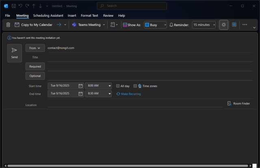Screen dimensions: 260x168
Task: Open the Format Text tab
Action: coord(89,15)
